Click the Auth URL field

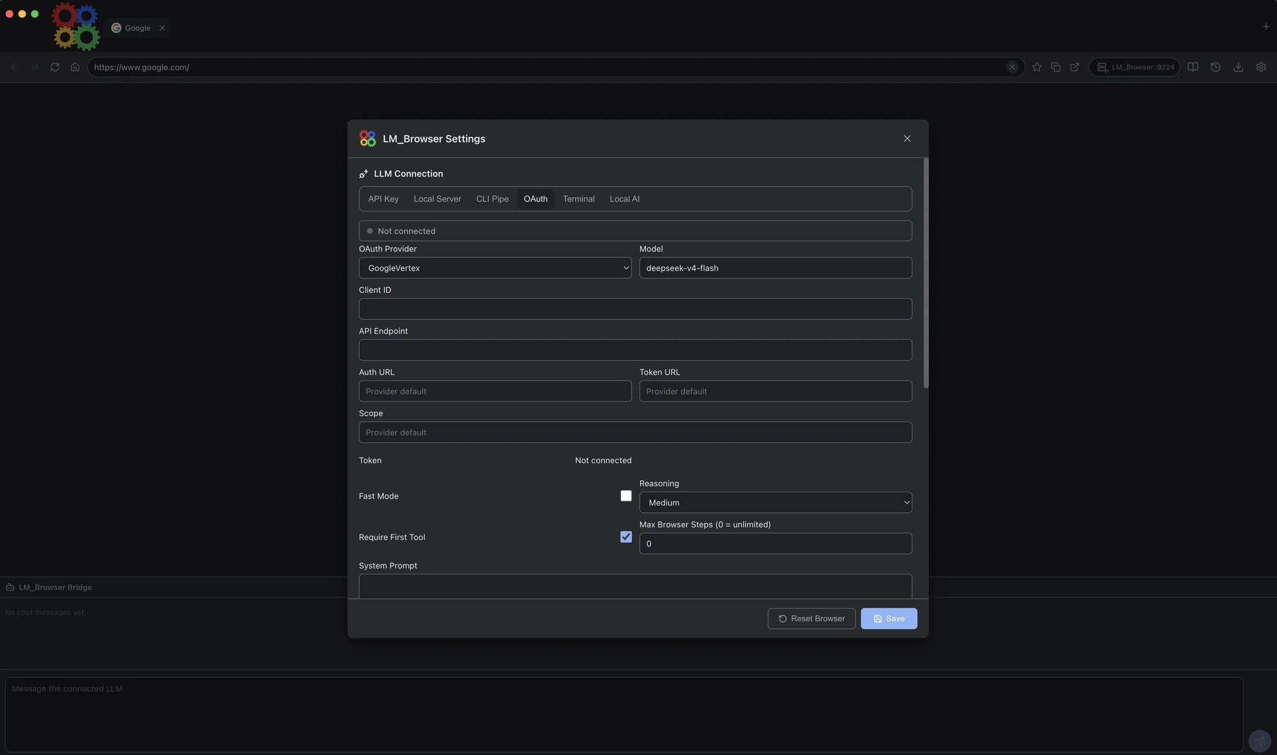tap(495, 391)
